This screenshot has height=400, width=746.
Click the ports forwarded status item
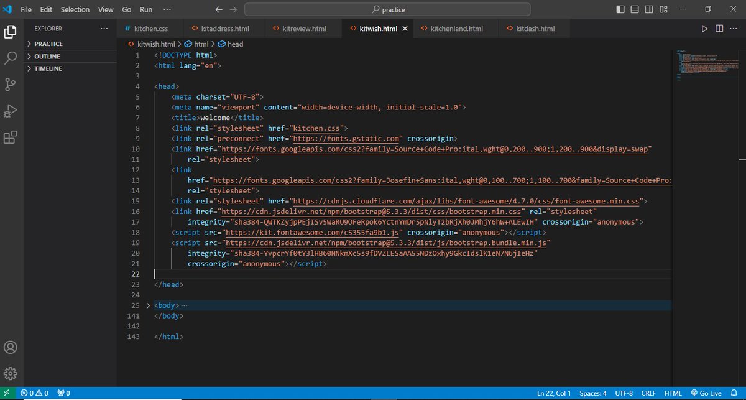(63, 393)
